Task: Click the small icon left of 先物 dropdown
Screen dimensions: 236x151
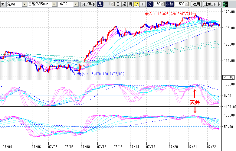Action: click(x=3, y=5)
